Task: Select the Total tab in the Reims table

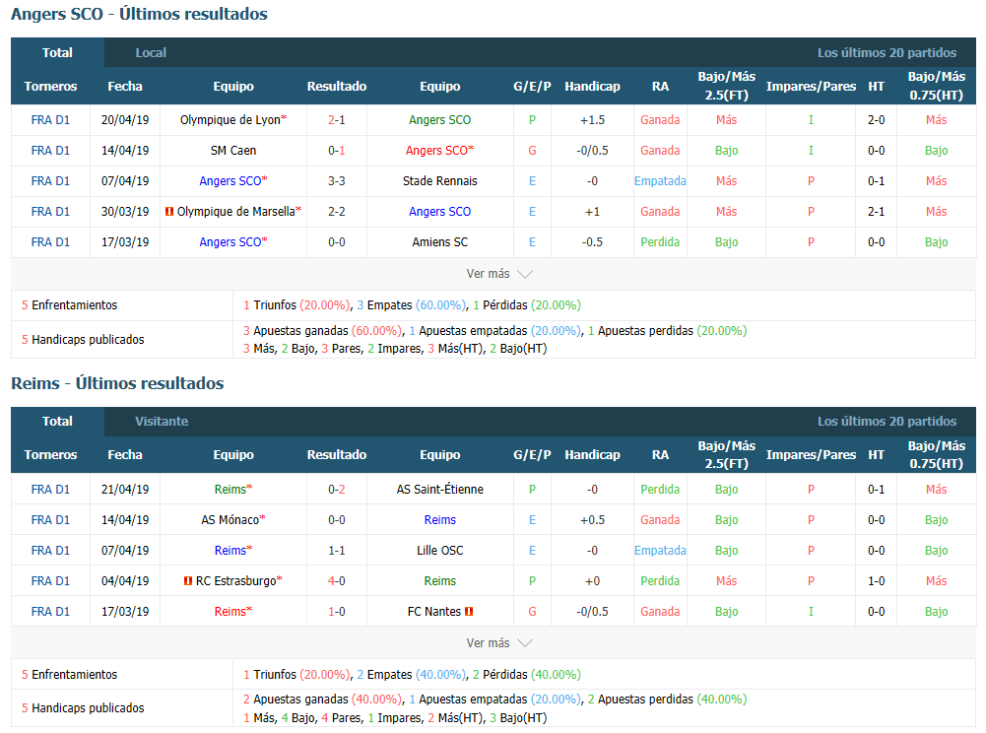Action: point(57,422)
